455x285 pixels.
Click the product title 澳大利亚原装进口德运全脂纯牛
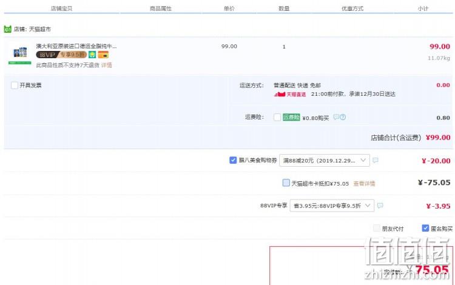point(76,46)
